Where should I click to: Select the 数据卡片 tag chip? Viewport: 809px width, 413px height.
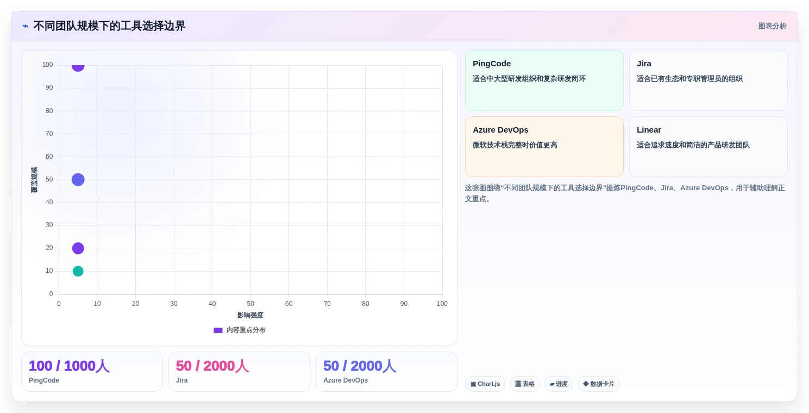599,384
